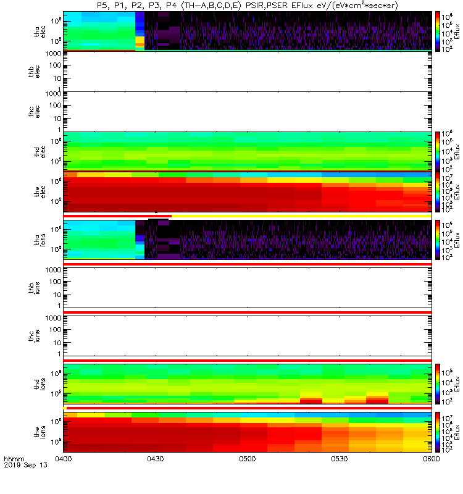The width and height of the screenshot is (463, 494).
Task: Click the Eflux label beside thd ions colorbar
Action: pyautogui.click(x=457, y=384)
